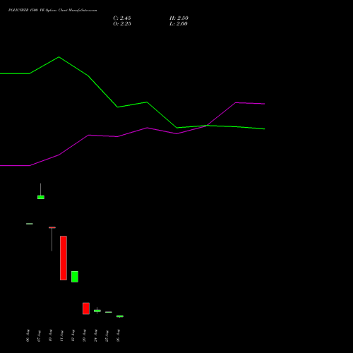Click the flat candle mark for 06 Aug
The width and height of the screenshot is (353, 353).
(x=30, y=224)
